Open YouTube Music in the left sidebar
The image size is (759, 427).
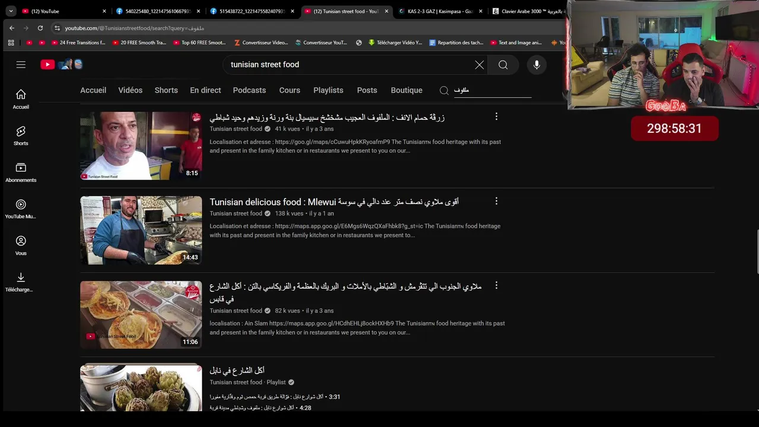pos(21,209)
